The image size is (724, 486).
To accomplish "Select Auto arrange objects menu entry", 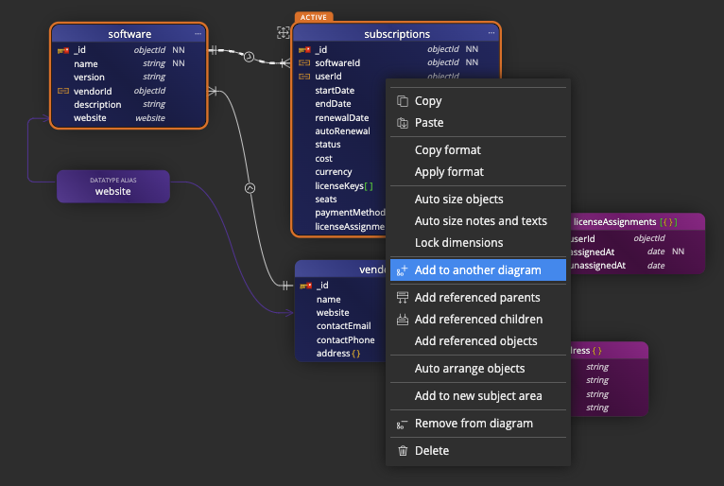I will tap(469, 369).
